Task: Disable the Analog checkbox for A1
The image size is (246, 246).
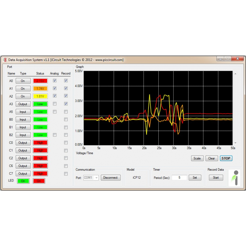Action: coord(54,88)
